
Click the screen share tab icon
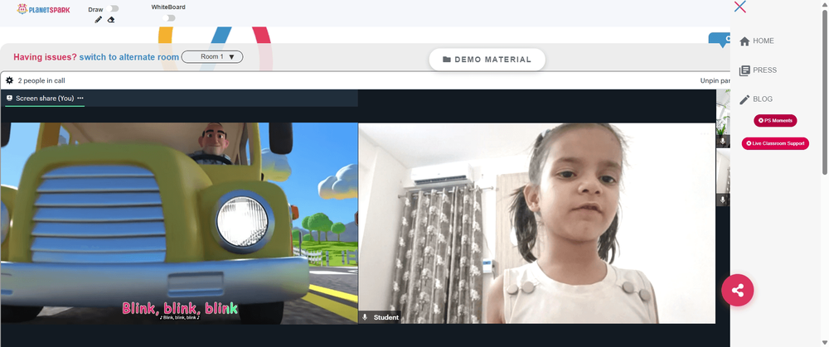pos(9,99)
